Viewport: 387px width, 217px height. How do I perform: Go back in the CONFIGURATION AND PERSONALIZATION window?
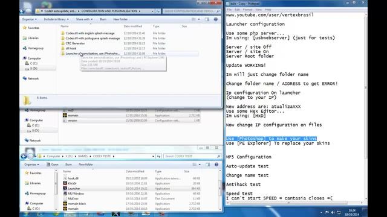22,11
